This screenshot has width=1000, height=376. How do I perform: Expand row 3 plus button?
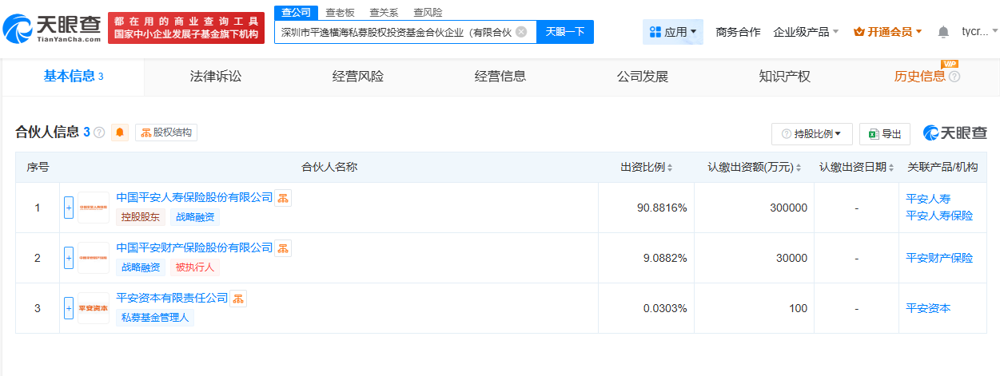click(x=69, y=308)
